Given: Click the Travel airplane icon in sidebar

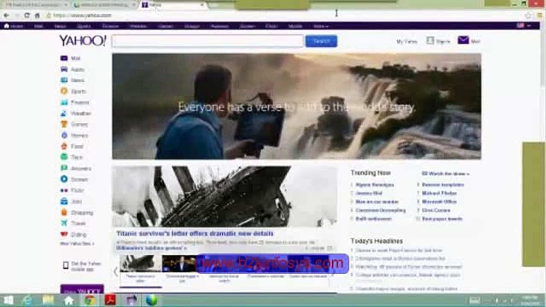Looking at the screenshot, I should (64, 223).
